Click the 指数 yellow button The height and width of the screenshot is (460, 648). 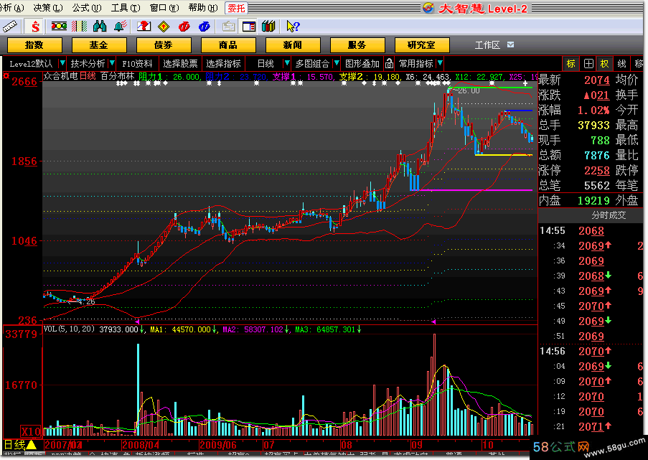(x=34, y=45)
